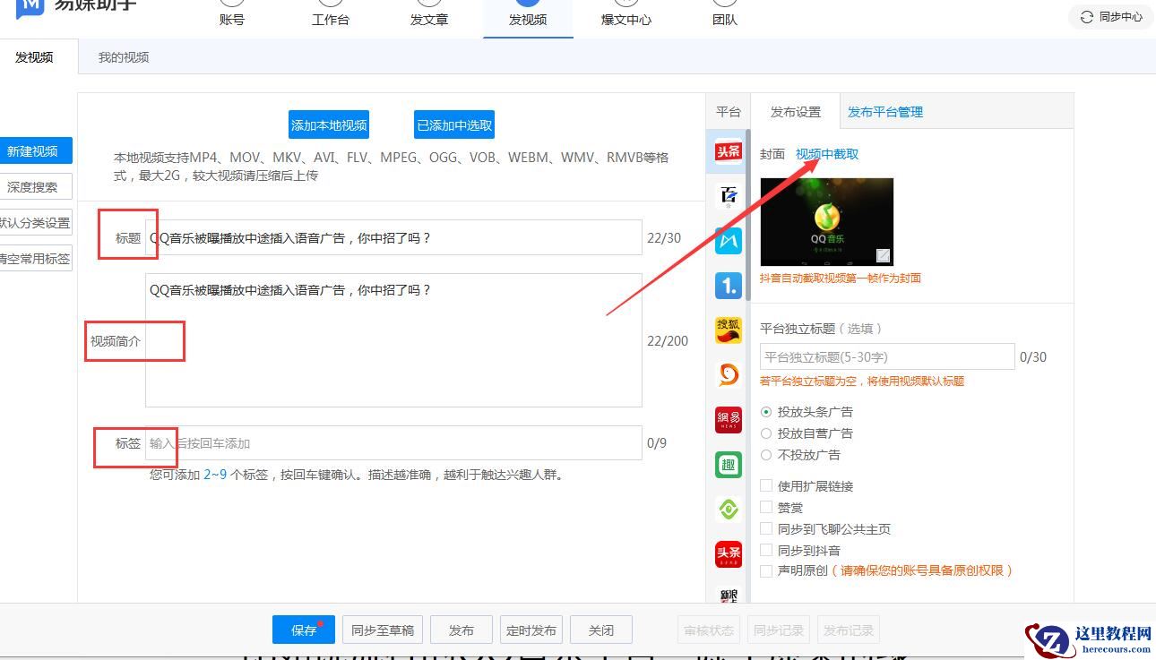
Task: Click the 同步中心 button
Action: [1111, 17]
